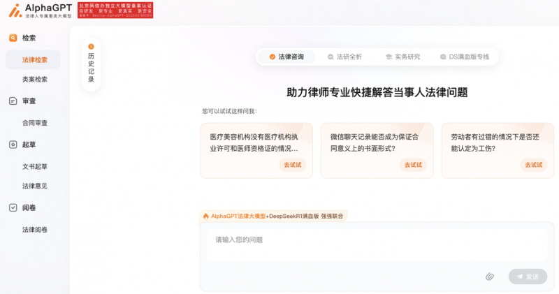Switch to the 实务研究 tab

point(403,57)
